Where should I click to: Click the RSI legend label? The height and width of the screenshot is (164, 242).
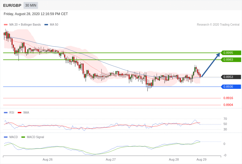(x=12, y=113)
